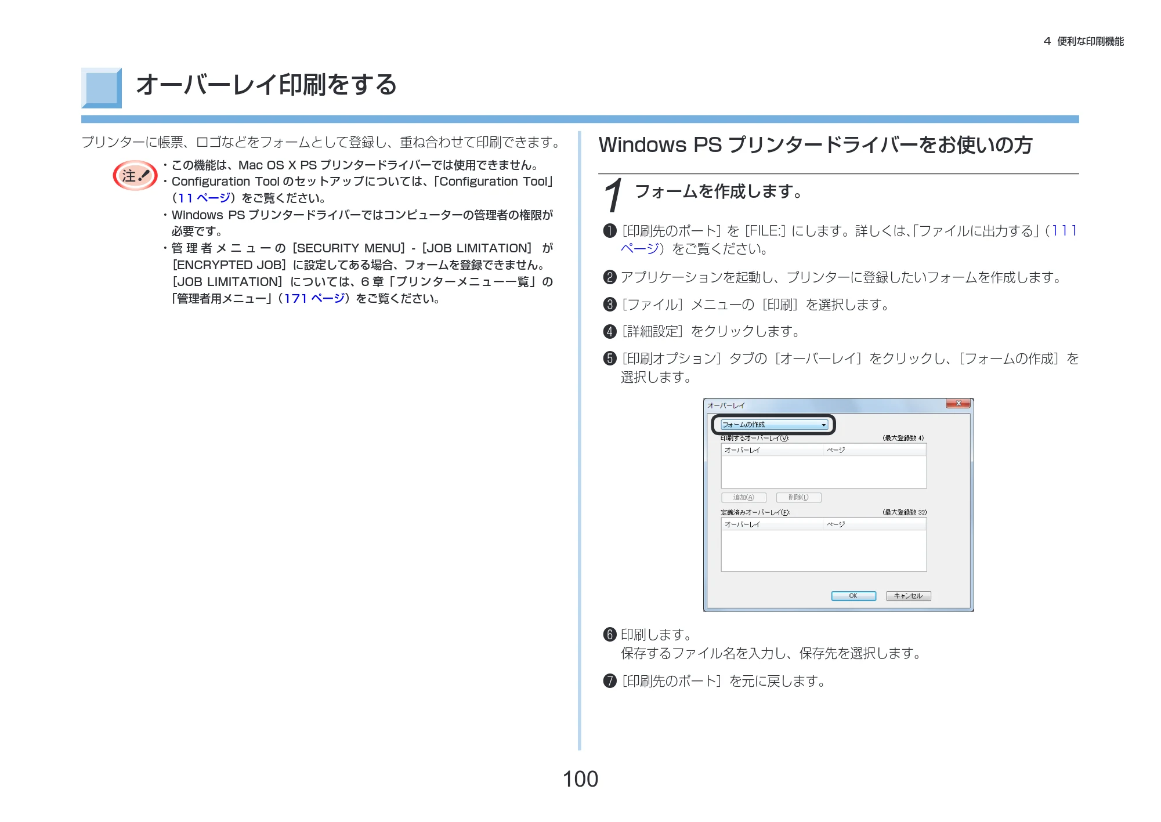Open the フォームの作成 dropdown in overlay dialog
The height and width of the screenshot is (822, 1161).
(773, 425)
